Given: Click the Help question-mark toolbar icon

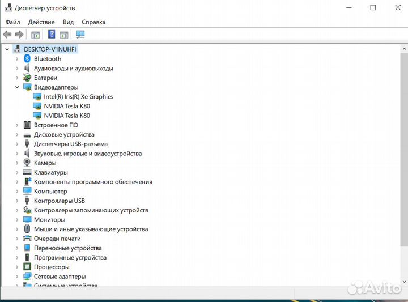Looking at the screenshot, I should 52,35.
